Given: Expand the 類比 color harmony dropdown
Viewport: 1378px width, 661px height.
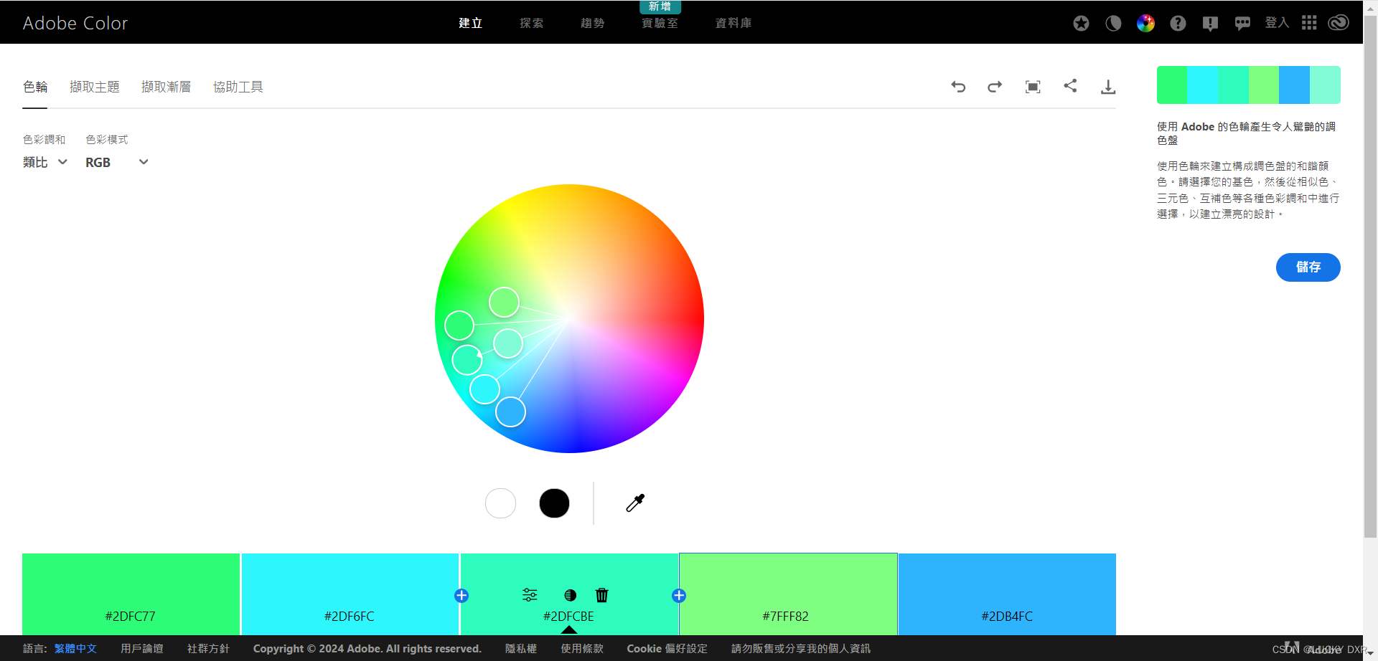Looking at the screenshot, I should click(45, 162).
